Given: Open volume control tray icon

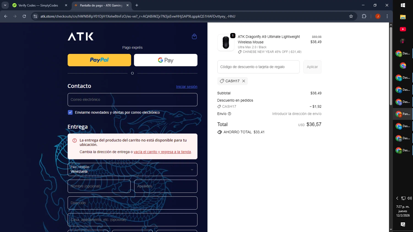Looking at the screenshot, I should 409,198.
